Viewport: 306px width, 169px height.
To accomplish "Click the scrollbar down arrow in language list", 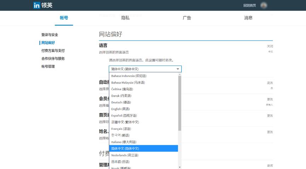I will [180, 167].
